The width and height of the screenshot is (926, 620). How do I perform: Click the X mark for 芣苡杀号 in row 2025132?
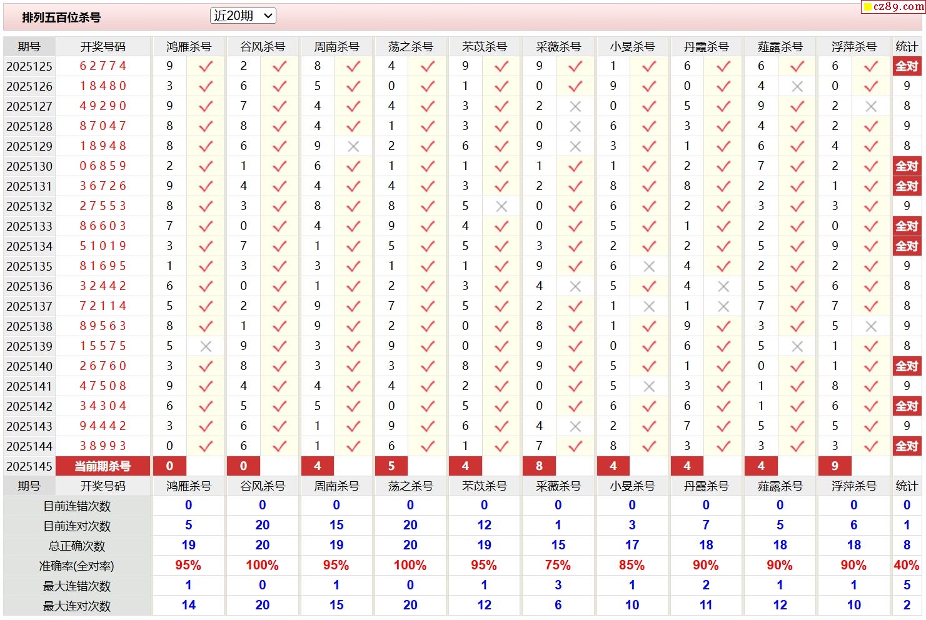coord(501,206)
